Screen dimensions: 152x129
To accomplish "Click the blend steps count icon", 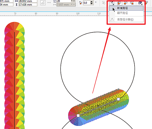I will coord(55,1).
